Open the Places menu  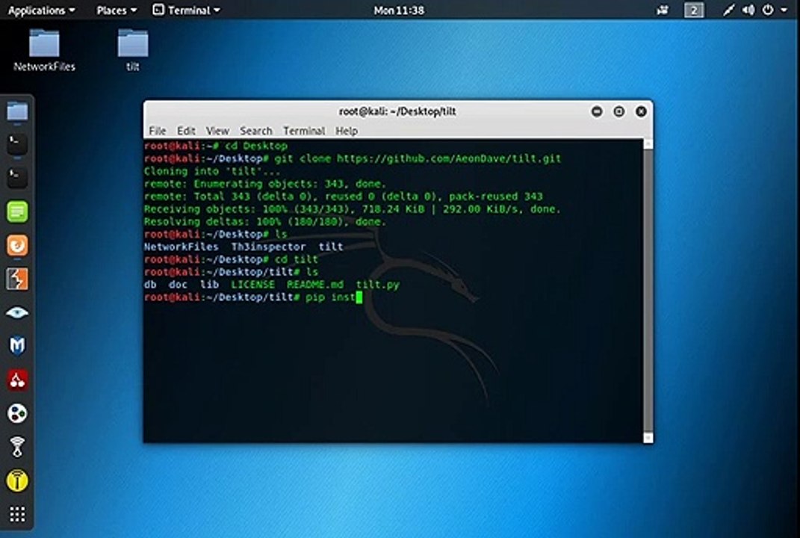[117, 10]
